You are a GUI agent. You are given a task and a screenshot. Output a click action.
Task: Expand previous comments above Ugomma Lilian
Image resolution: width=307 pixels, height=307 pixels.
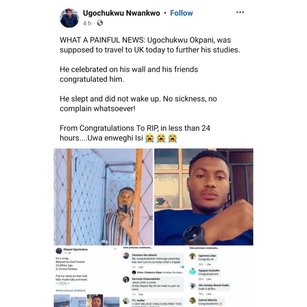click(x=204, y=248)
